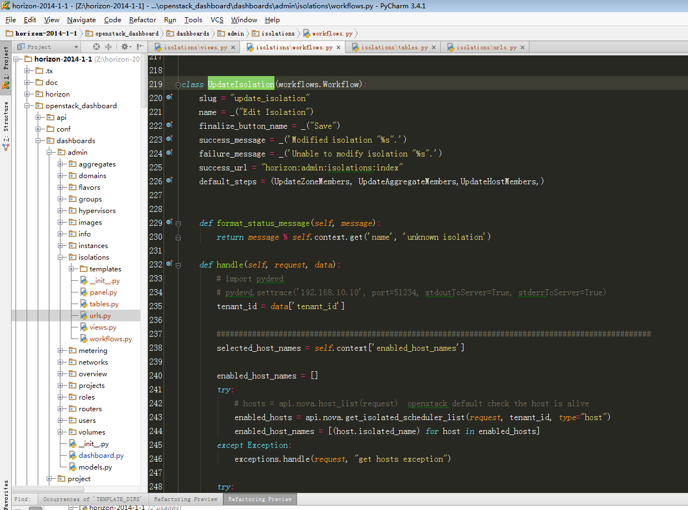The height and width of the screenshot is (510, 688).
Task: Open the Code menu
Action: [x=113, y=19]
